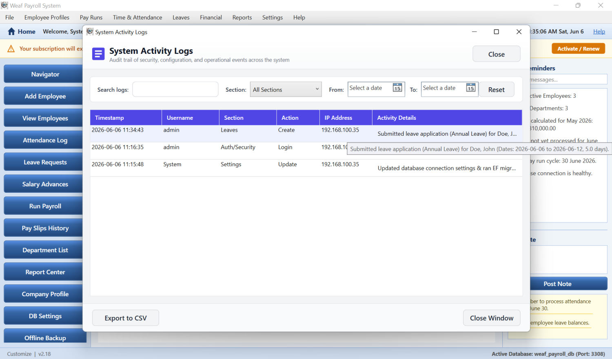The height and width of the screenshot is (359, 612).
Task: Open the Settings menu
Action: [x=273, y=18]
